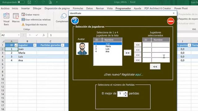198x111 pixels.
Task: Toggle the Autoguardado switch
Action: (21, 2)
